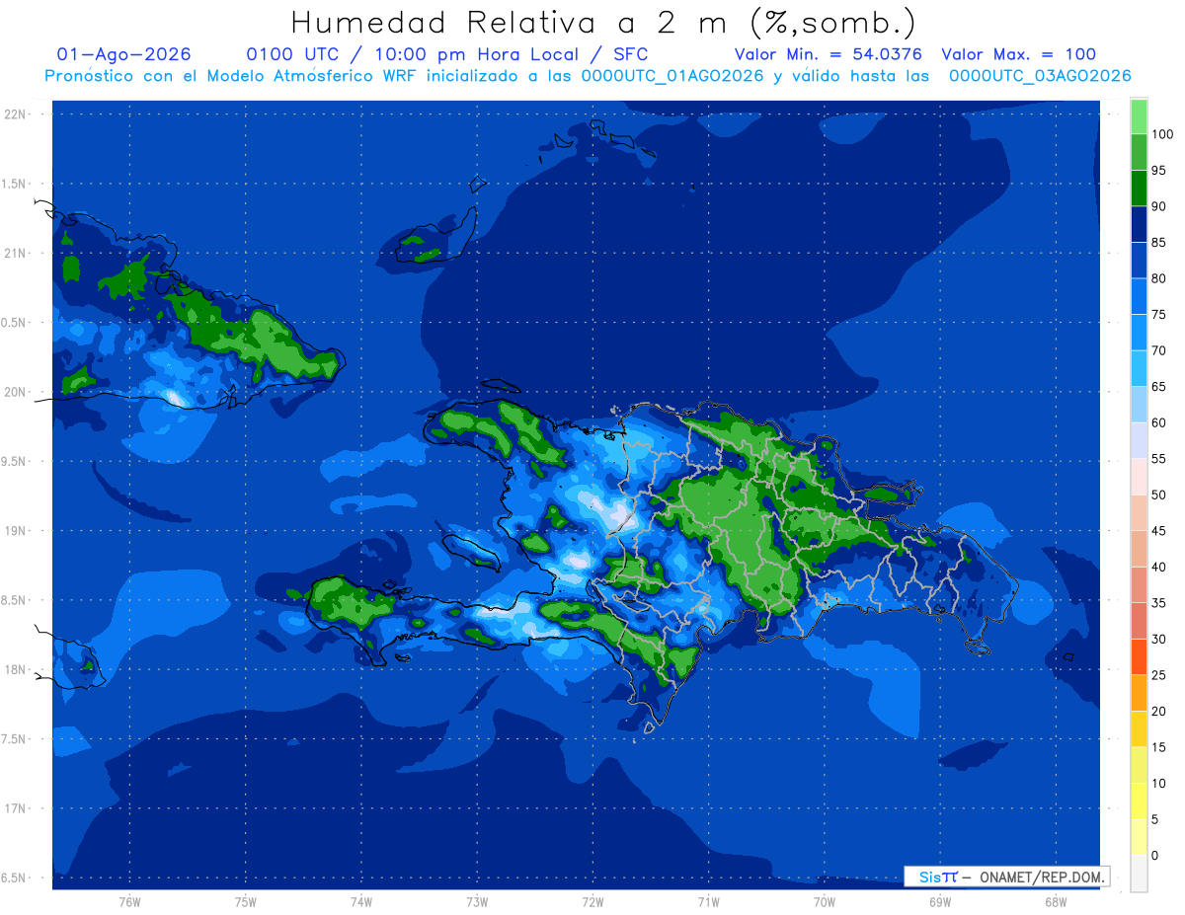Click the "72W" longitude axis label
The width and height of the screenshot is (1185, 915).
pyautogui.click(x=592, y=902)
